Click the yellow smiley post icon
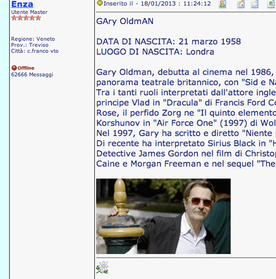The width and height of the screenshot is (276, 279). coord(100,3)
